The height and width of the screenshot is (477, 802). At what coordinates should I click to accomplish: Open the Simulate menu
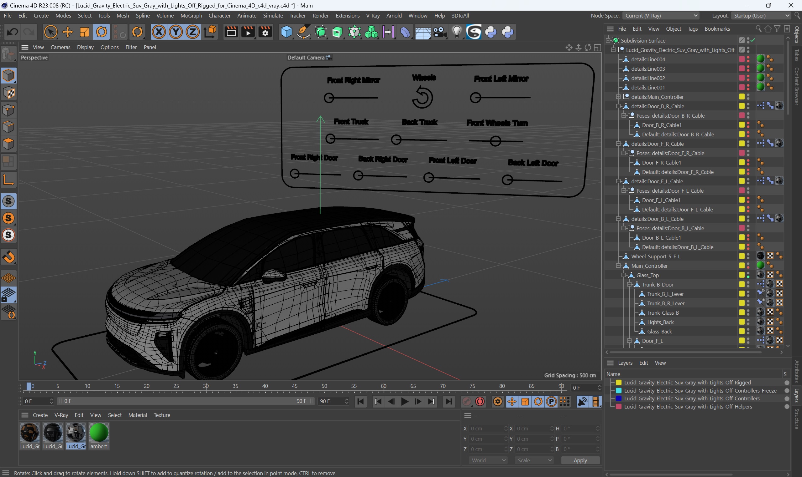pyautogui.click(x=273, y=16)
